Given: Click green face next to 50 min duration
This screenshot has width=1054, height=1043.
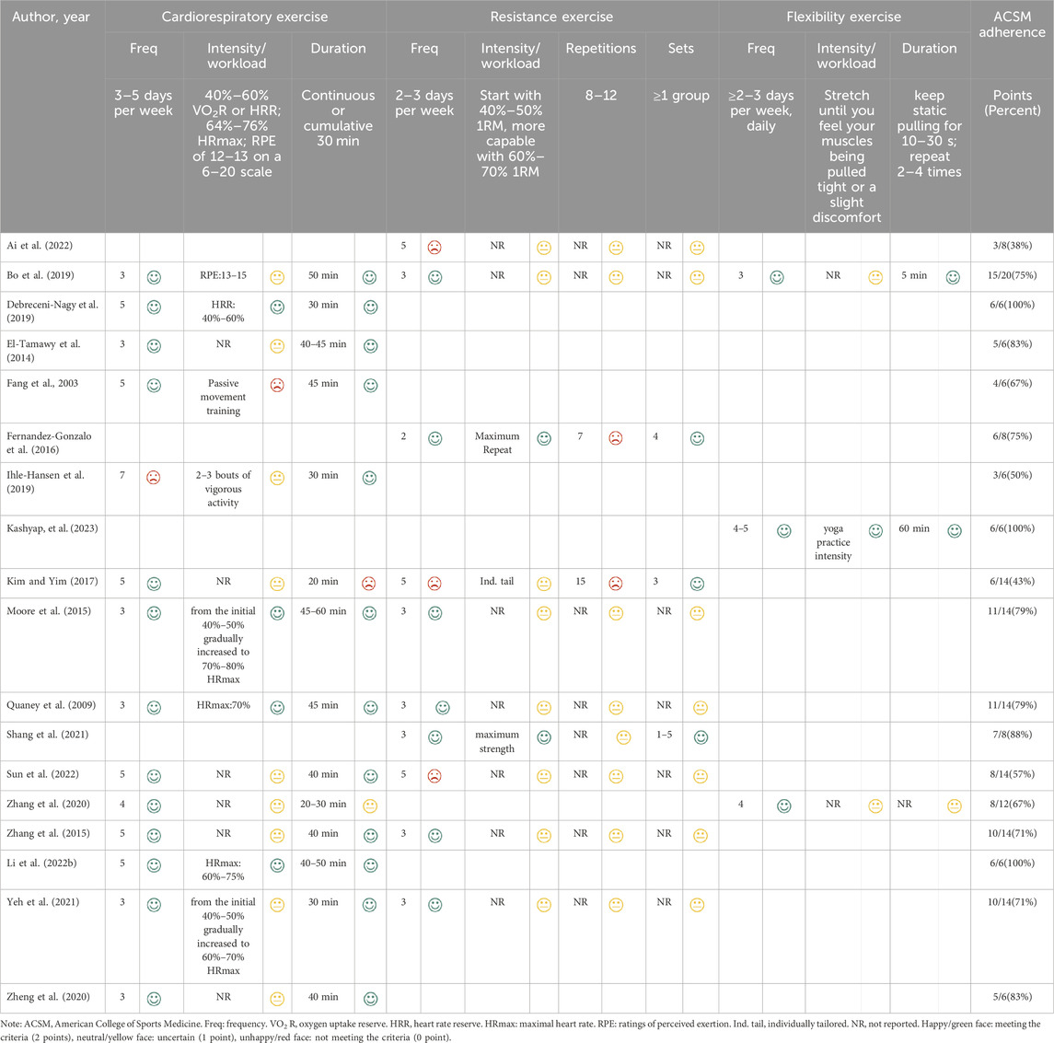Looking at the screenshot, I should pos(370,277).
